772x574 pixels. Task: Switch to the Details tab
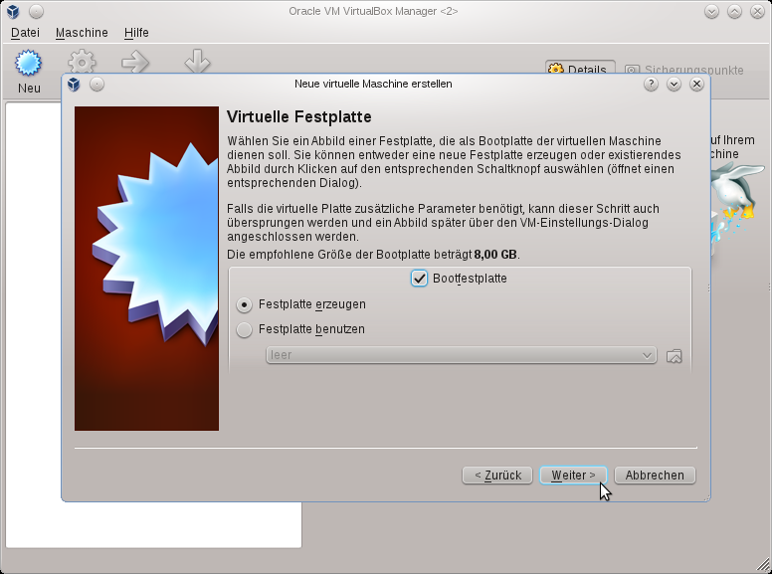click(x=580, y=68)
